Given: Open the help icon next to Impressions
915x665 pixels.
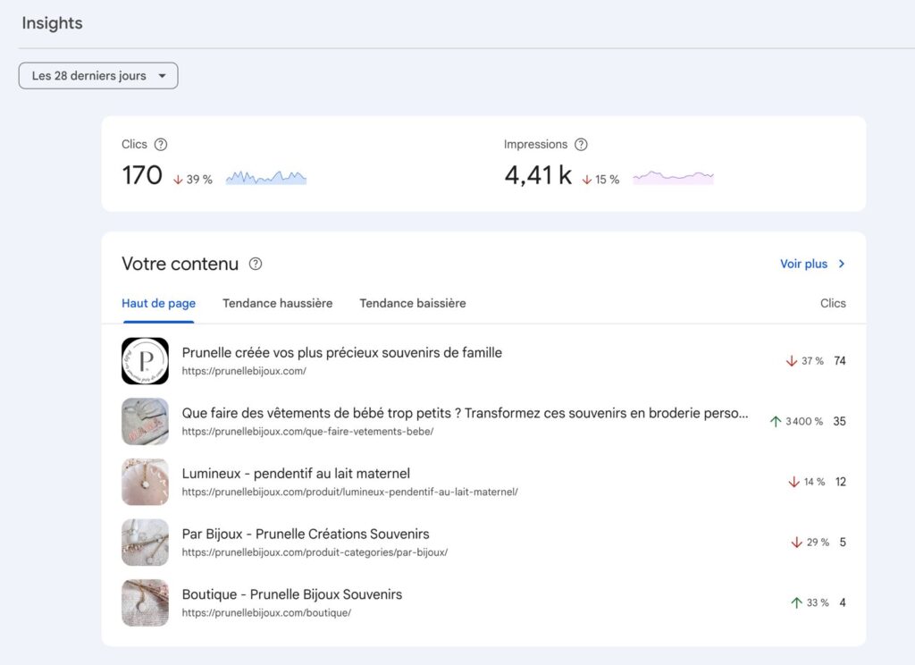Looking at the screenshot, I should point(581,144).
